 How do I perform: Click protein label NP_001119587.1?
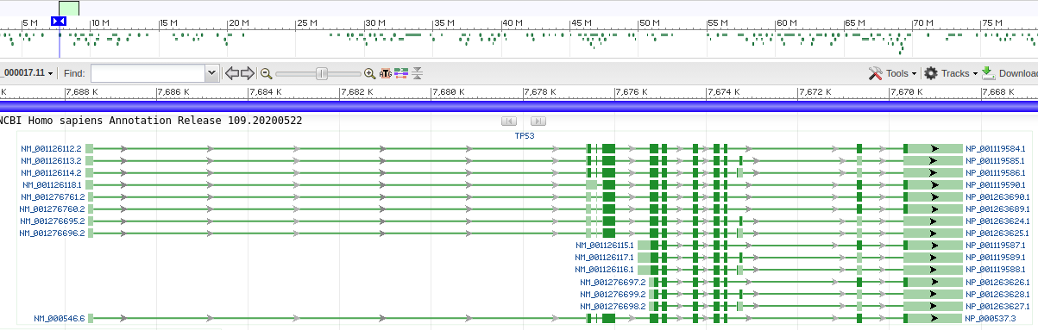coord(995,246)
